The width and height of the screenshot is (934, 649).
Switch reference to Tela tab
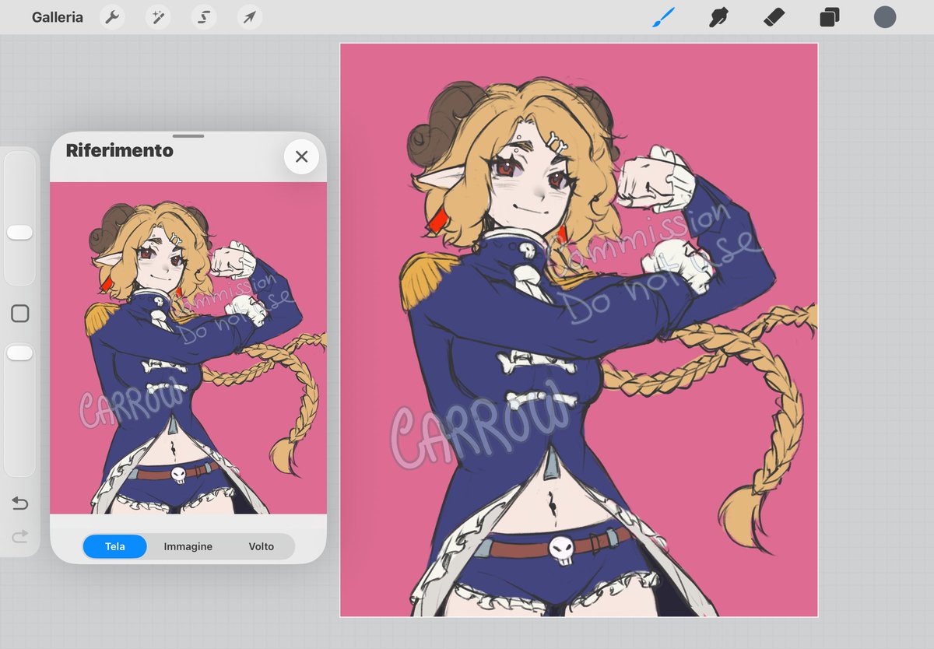115,546
